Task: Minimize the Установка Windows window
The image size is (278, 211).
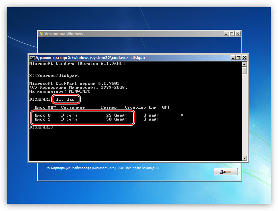Action: pyautogui.click(x=226, y=34)
